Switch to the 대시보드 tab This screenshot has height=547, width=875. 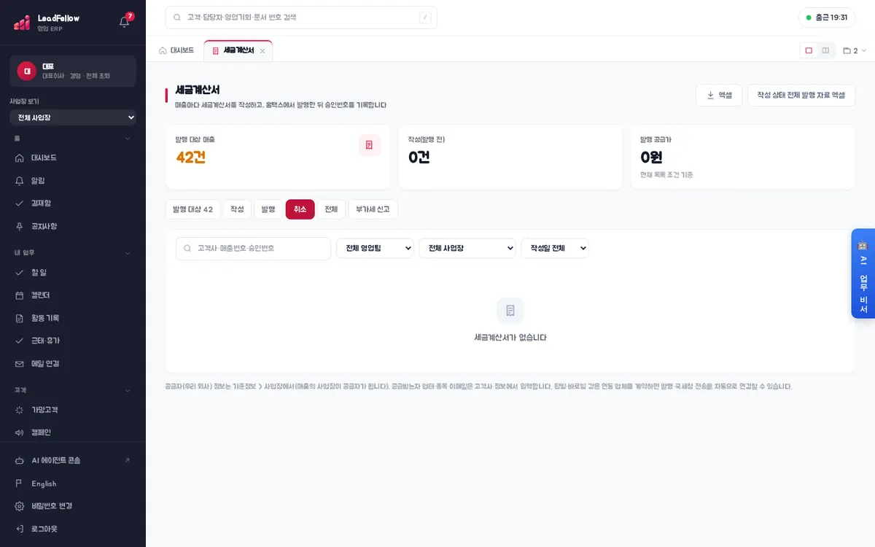pyautogui.click(x=176, y=50)
